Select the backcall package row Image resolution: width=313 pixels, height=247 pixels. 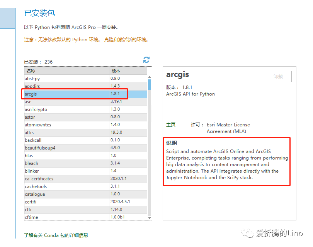(x=86, y=140)
